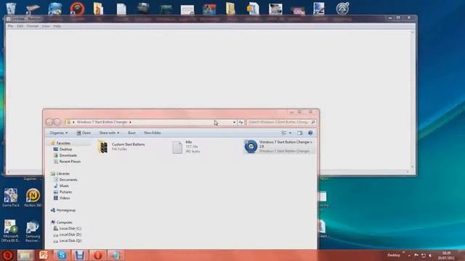The image size is (465, 261).
Task: Open the Help menu in Notepad
Action: [57, 26]
